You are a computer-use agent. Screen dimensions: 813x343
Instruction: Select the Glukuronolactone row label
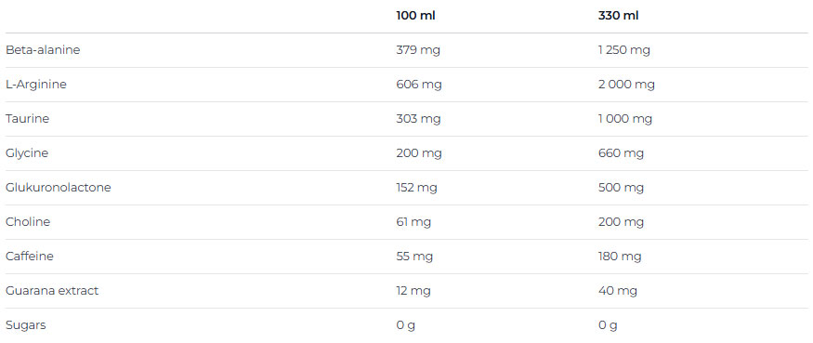58,188
